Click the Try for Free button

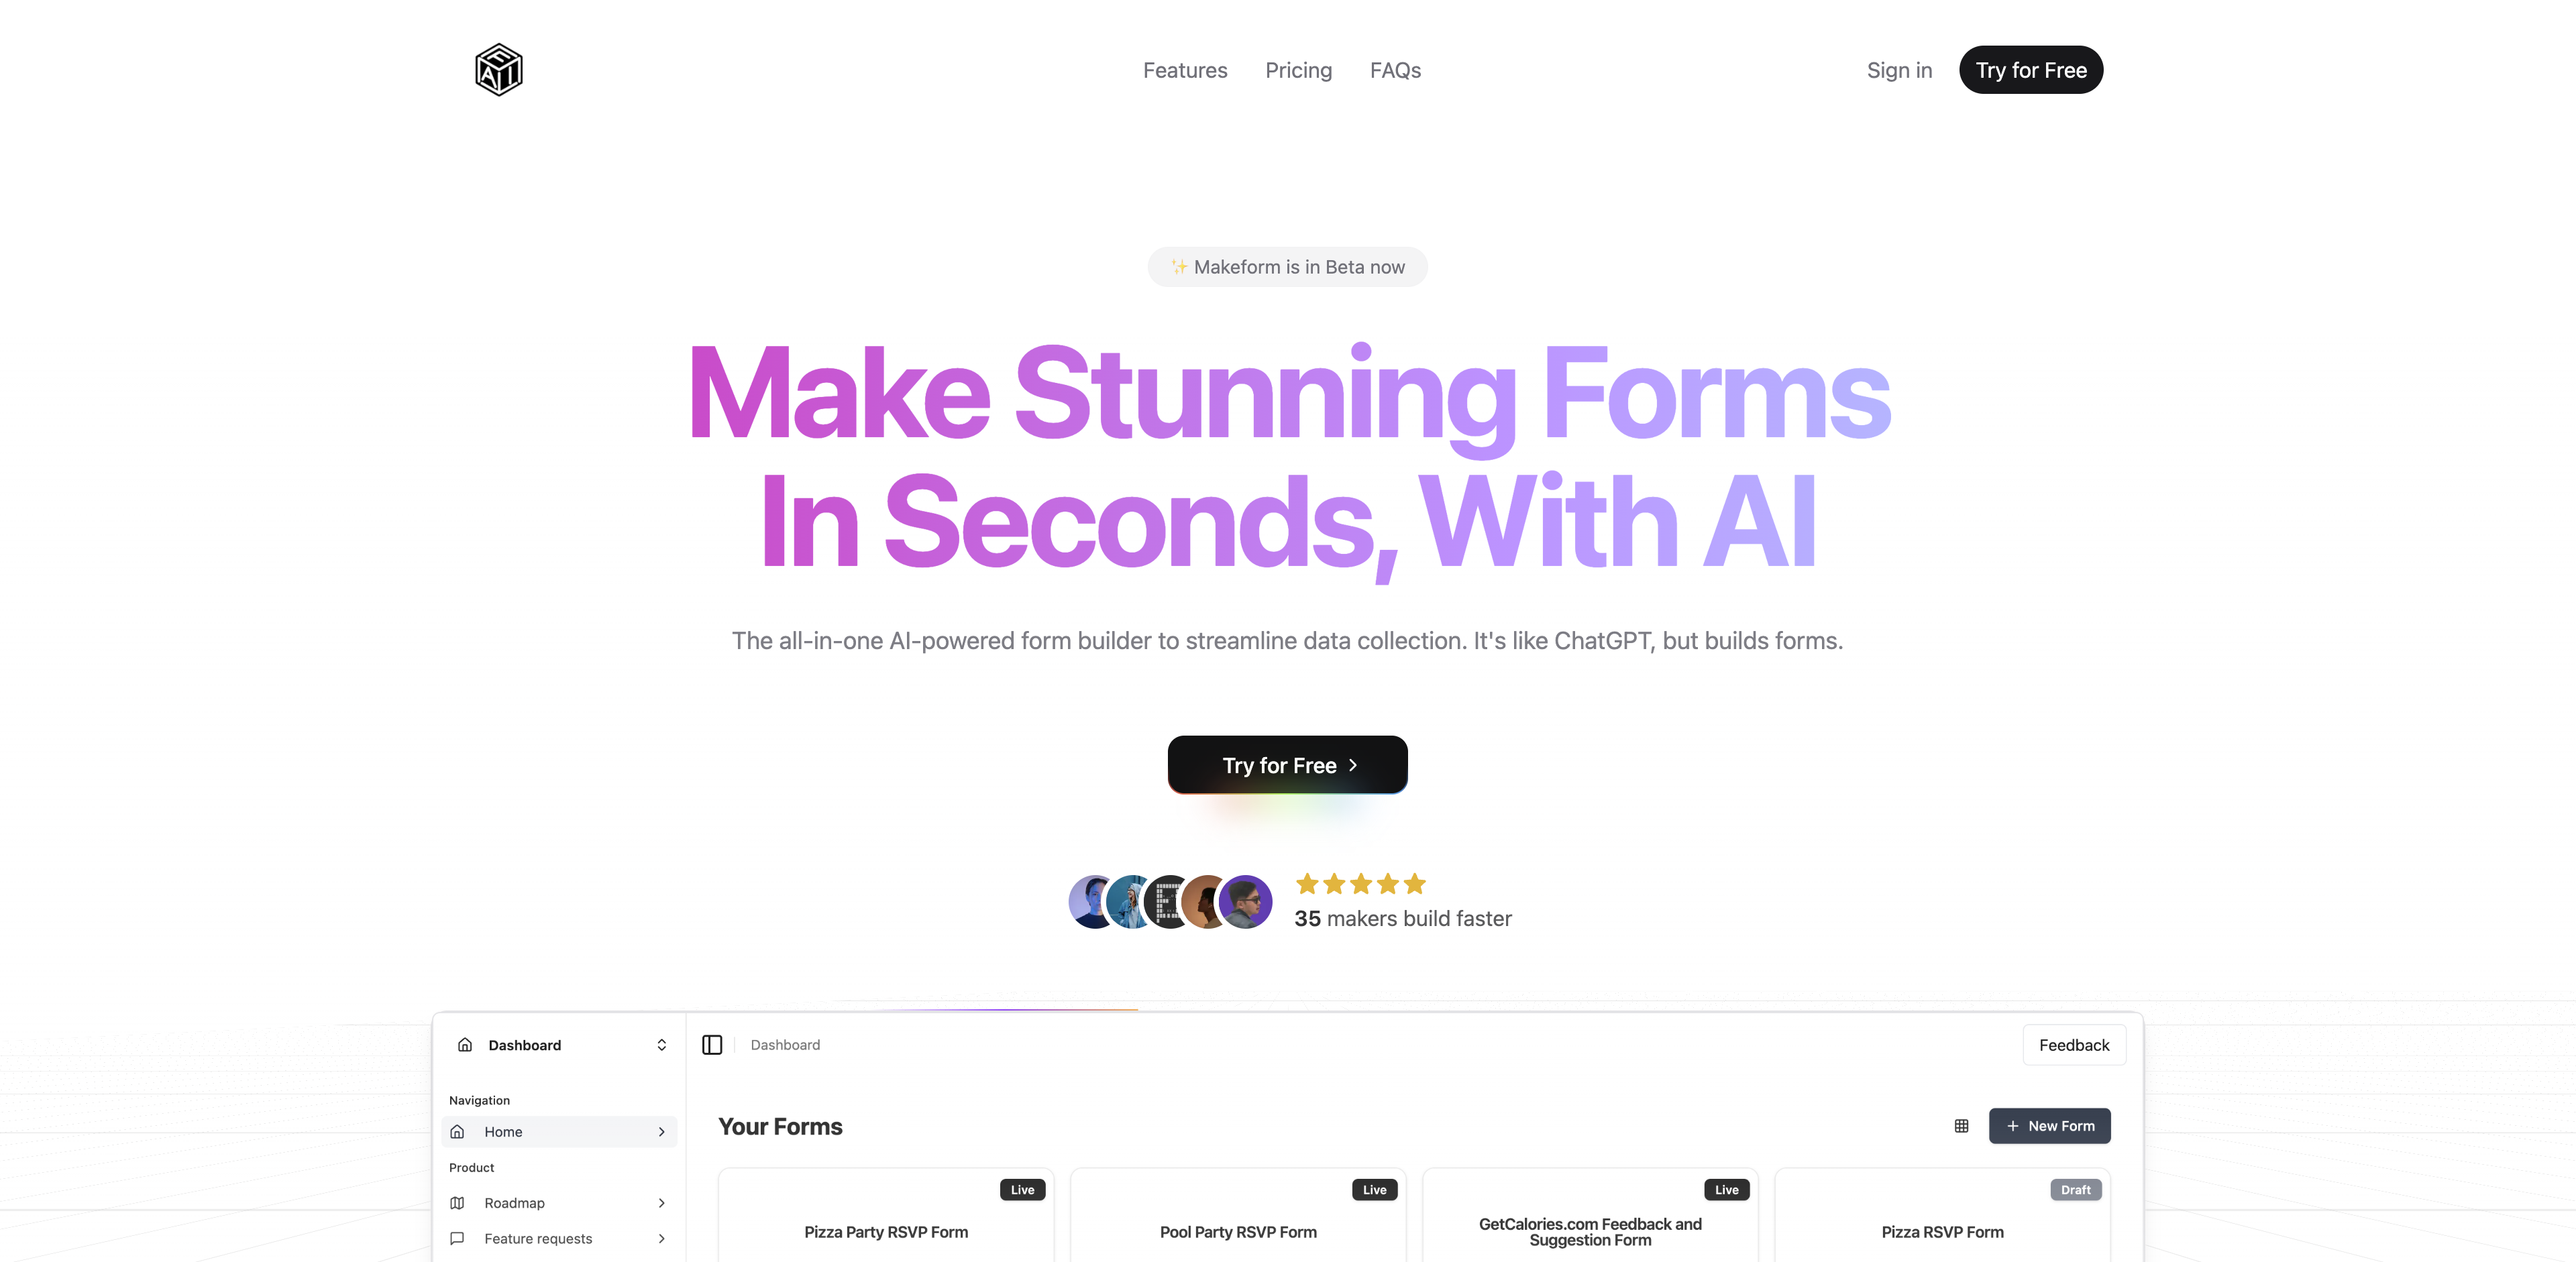point(1287,764)
